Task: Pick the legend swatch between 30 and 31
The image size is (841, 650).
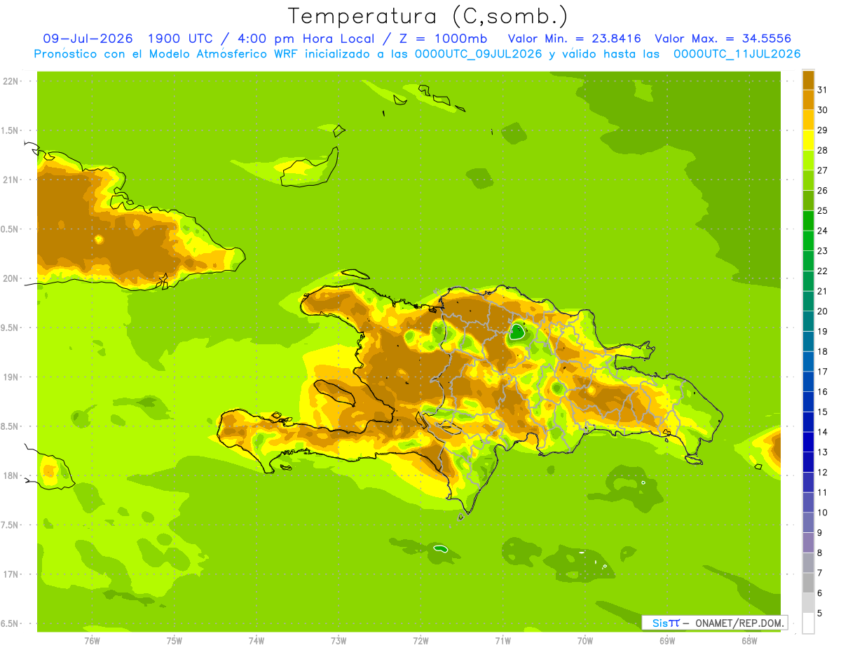Action: click(808, 100)
